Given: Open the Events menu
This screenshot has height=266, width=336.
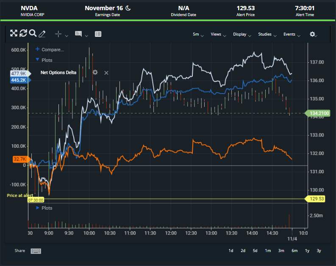Looking at the screenshot, I should point(292,34).
